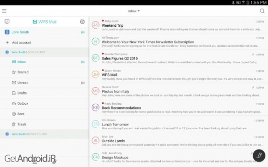268x167 pixels.
Task: Click the Drafts page icon
Action: 14,93
